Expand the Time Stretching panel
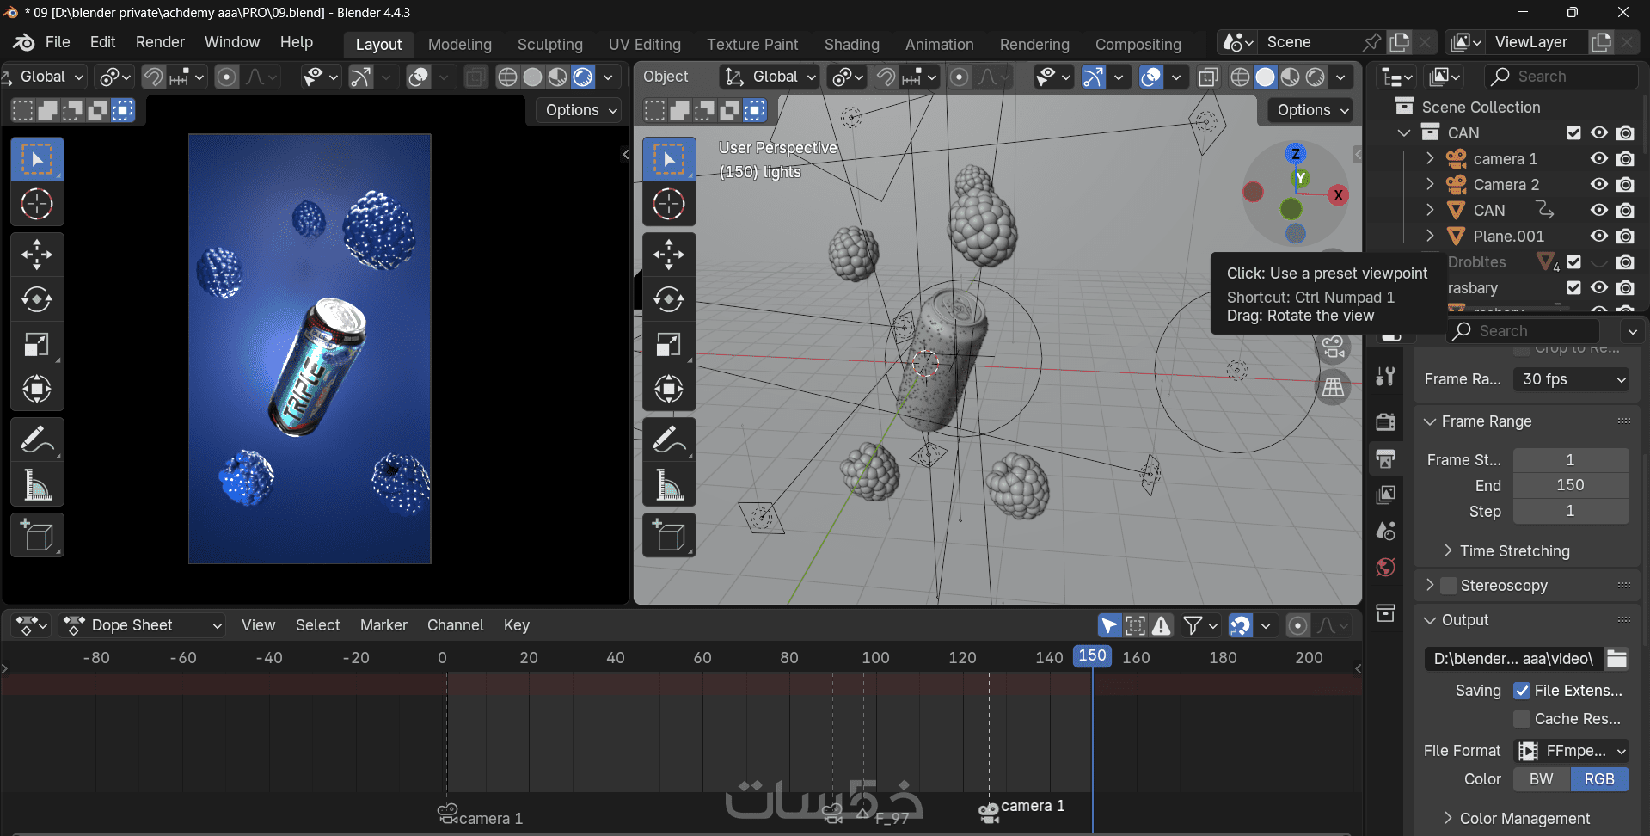 (x=1513, y=551)
